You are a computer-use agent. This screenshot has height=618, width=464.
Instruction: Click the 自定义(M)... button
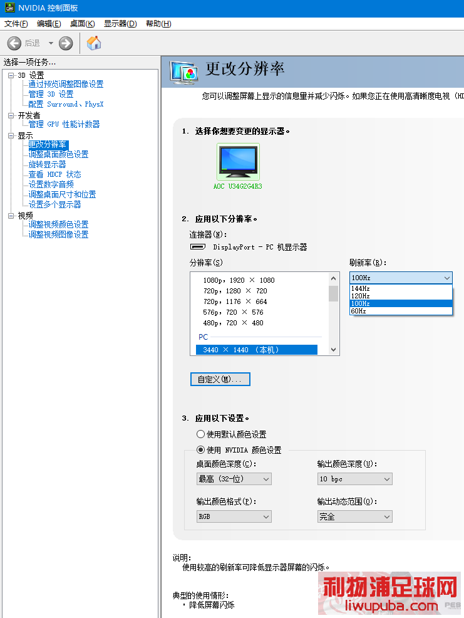tap(220, 379)
